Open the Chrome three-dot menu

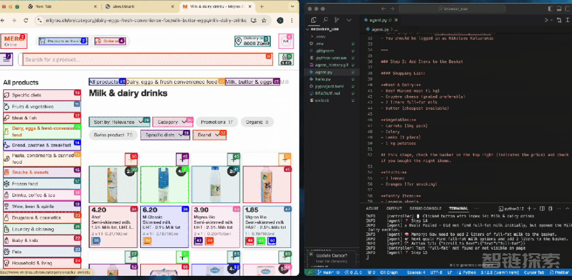click(292, 20)
